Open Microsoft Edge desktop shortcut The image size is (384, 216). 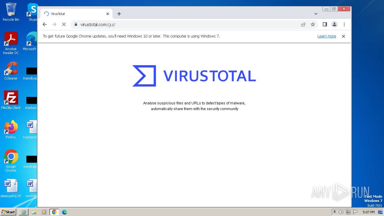pos(30,41)
